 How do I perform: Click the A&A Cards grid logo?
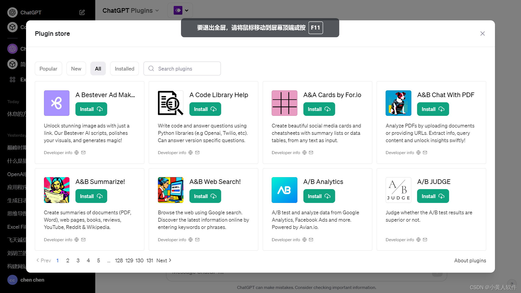[x=284, y=103]
